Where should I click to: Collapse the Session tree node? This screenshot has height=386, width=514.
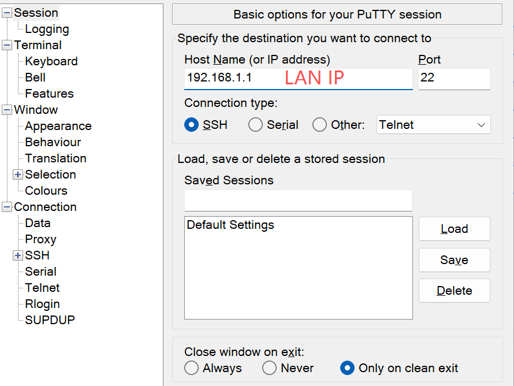pos(7,13)
